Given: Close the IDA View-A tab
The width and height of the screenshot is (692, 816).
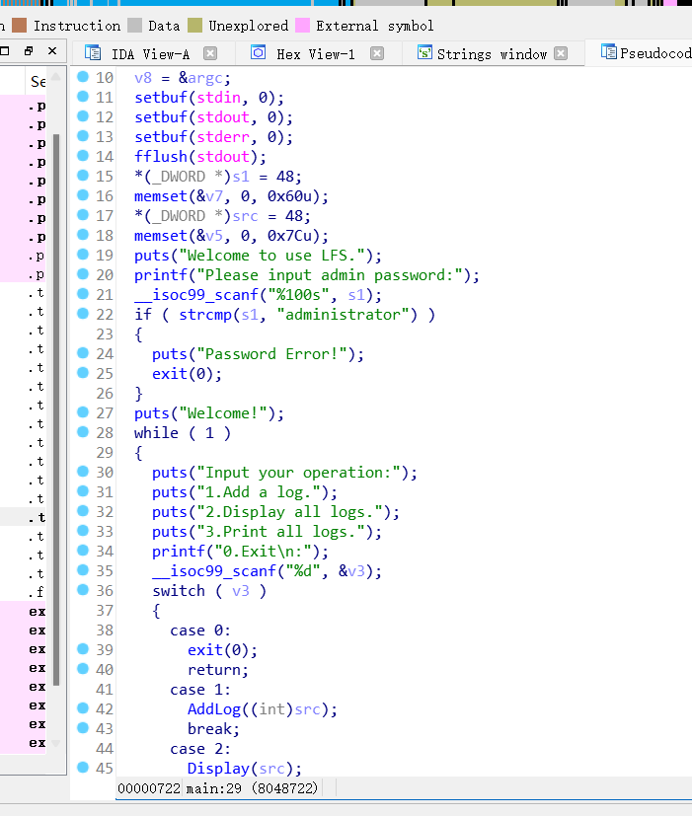Looking at the screenshot, I should coord(210,53).
